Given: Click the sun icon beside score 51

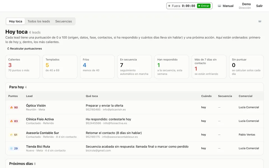Looking at the screenshot, I should coord(11,135).
